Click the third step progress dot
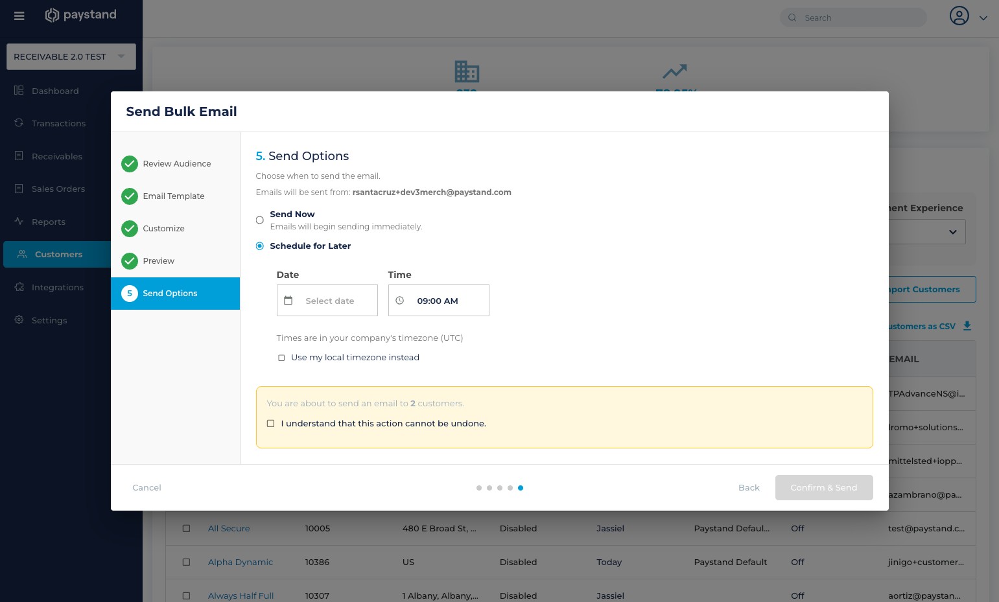Image resolution: width=999 pixels, height=602 pixels. point(500,488)
